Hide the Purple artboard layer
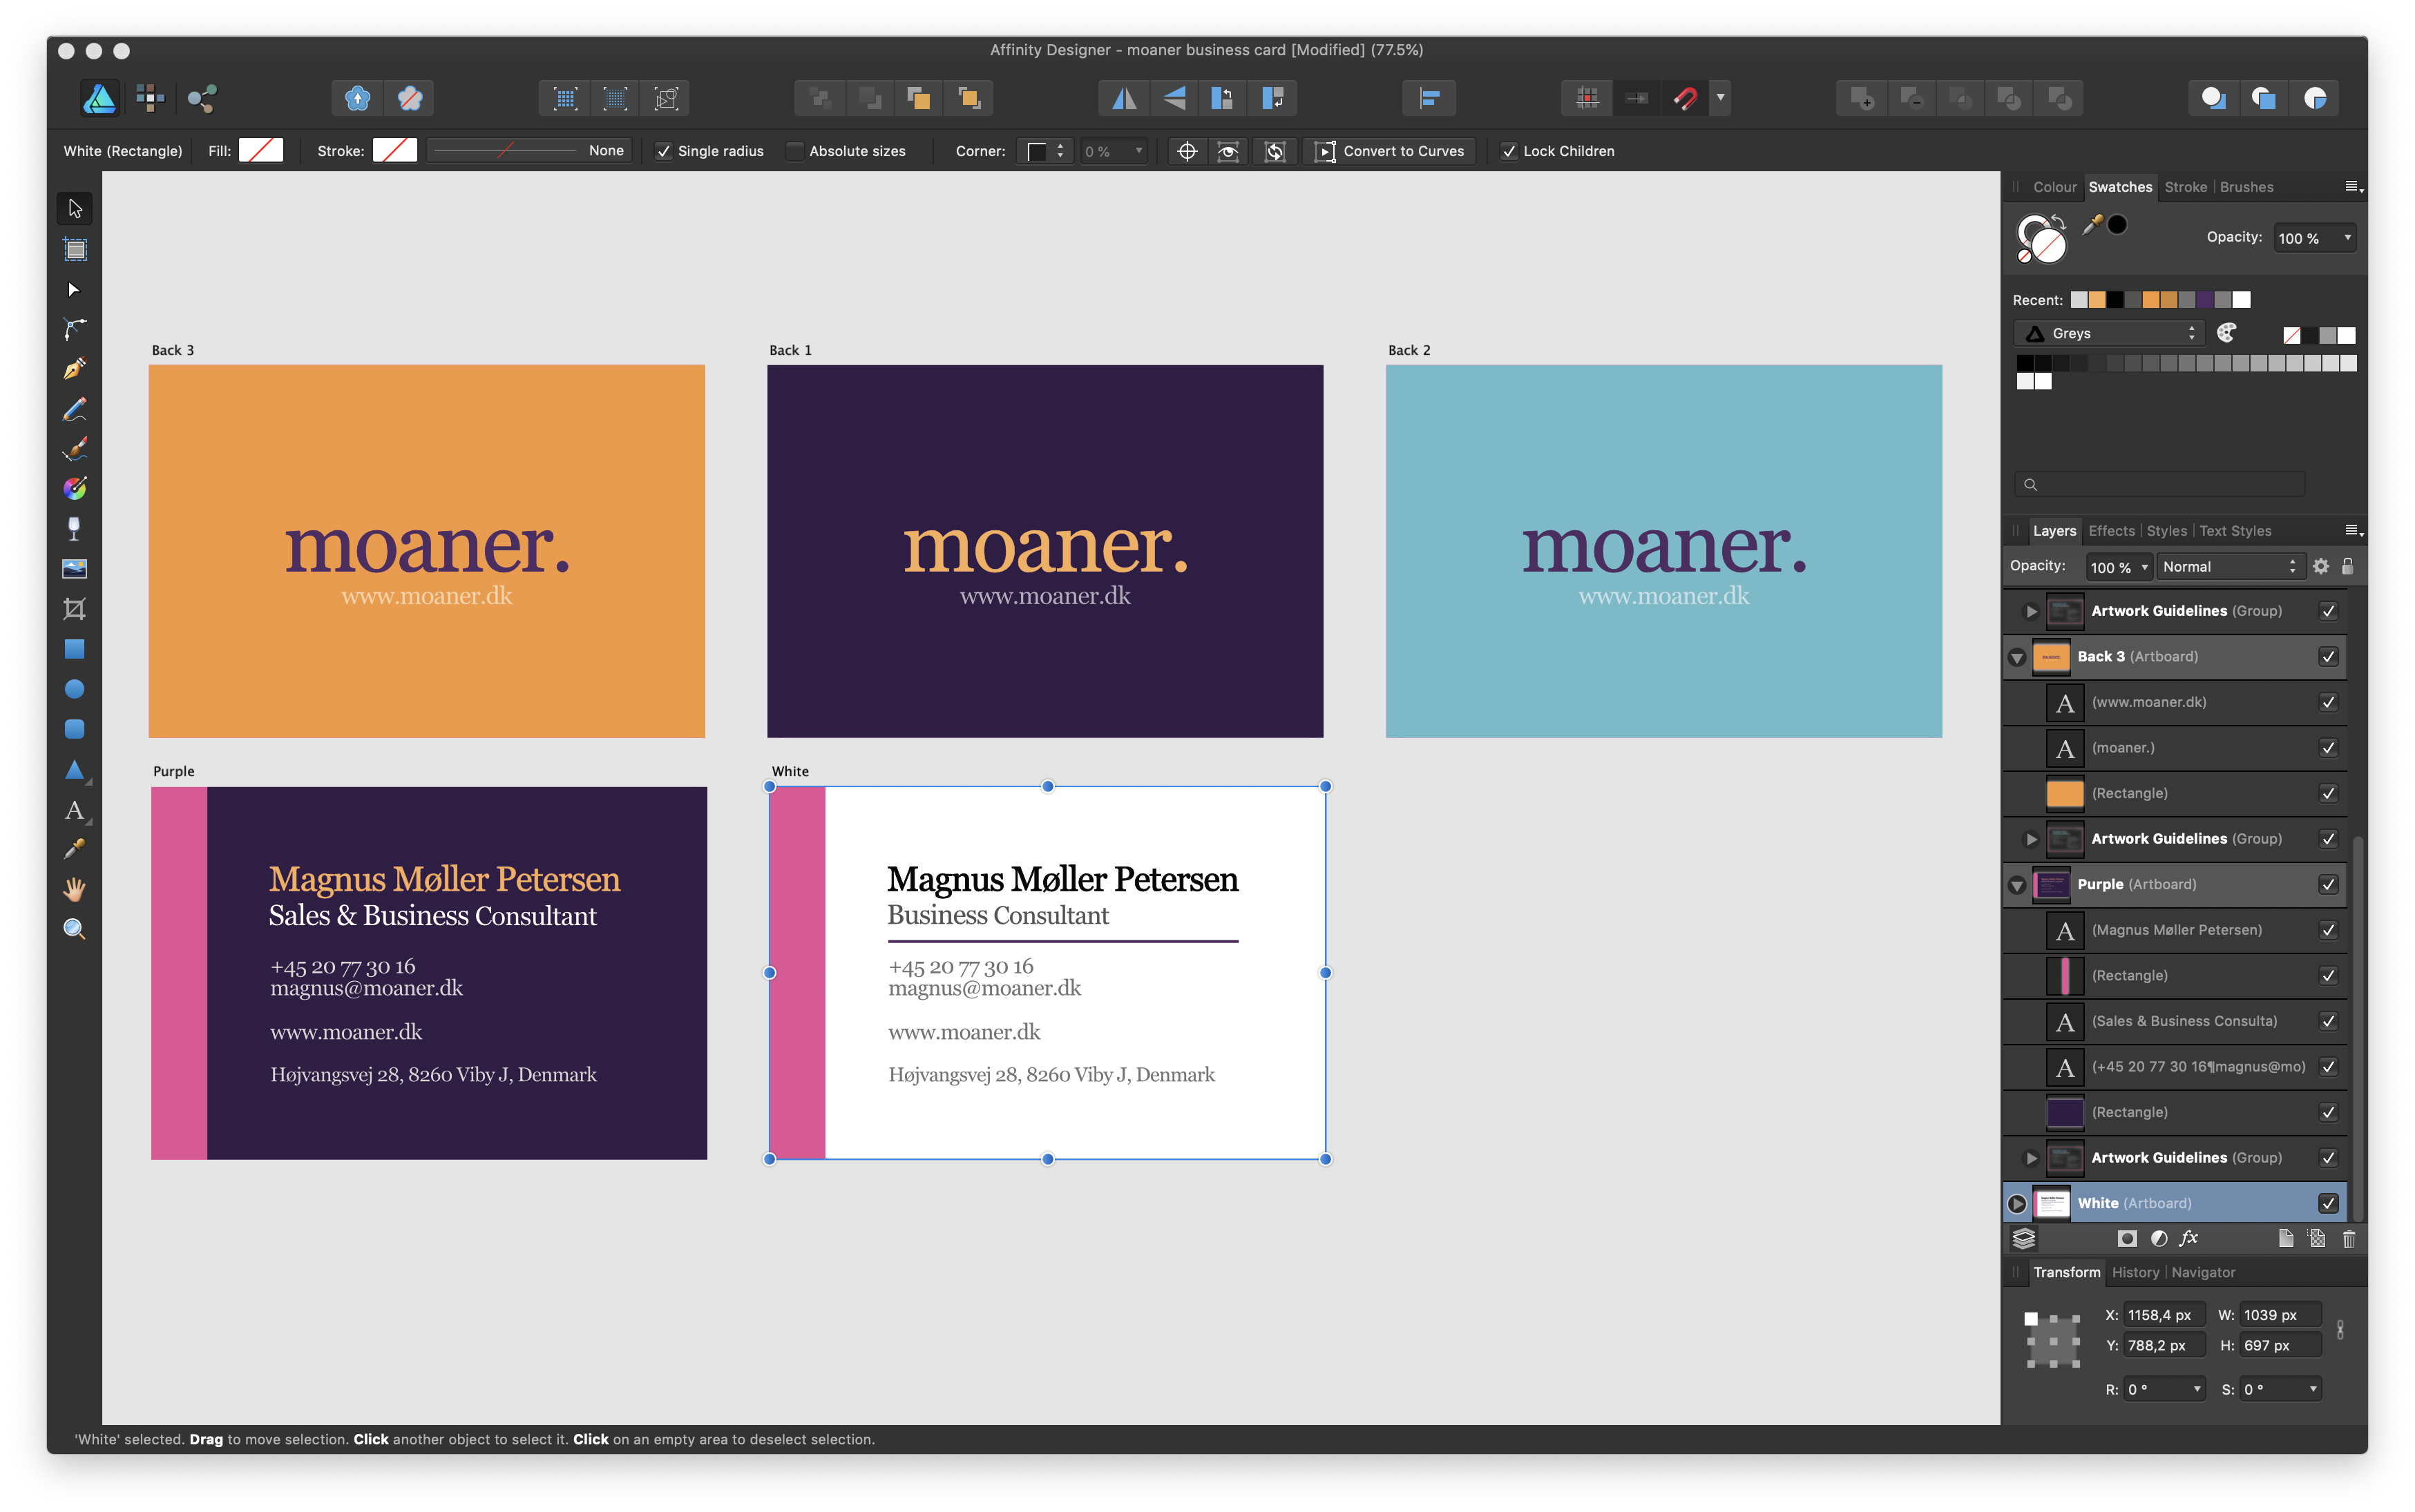 pyautogui.click(x=2328, y=885)
